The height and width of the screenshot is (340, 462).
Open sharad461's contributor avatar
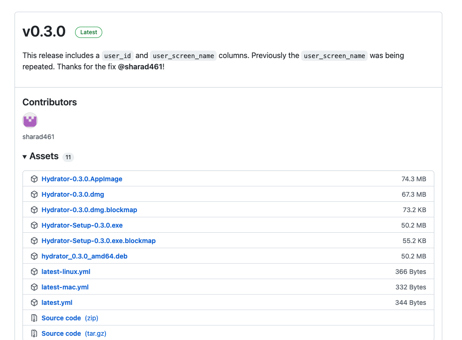coord(30,120)
